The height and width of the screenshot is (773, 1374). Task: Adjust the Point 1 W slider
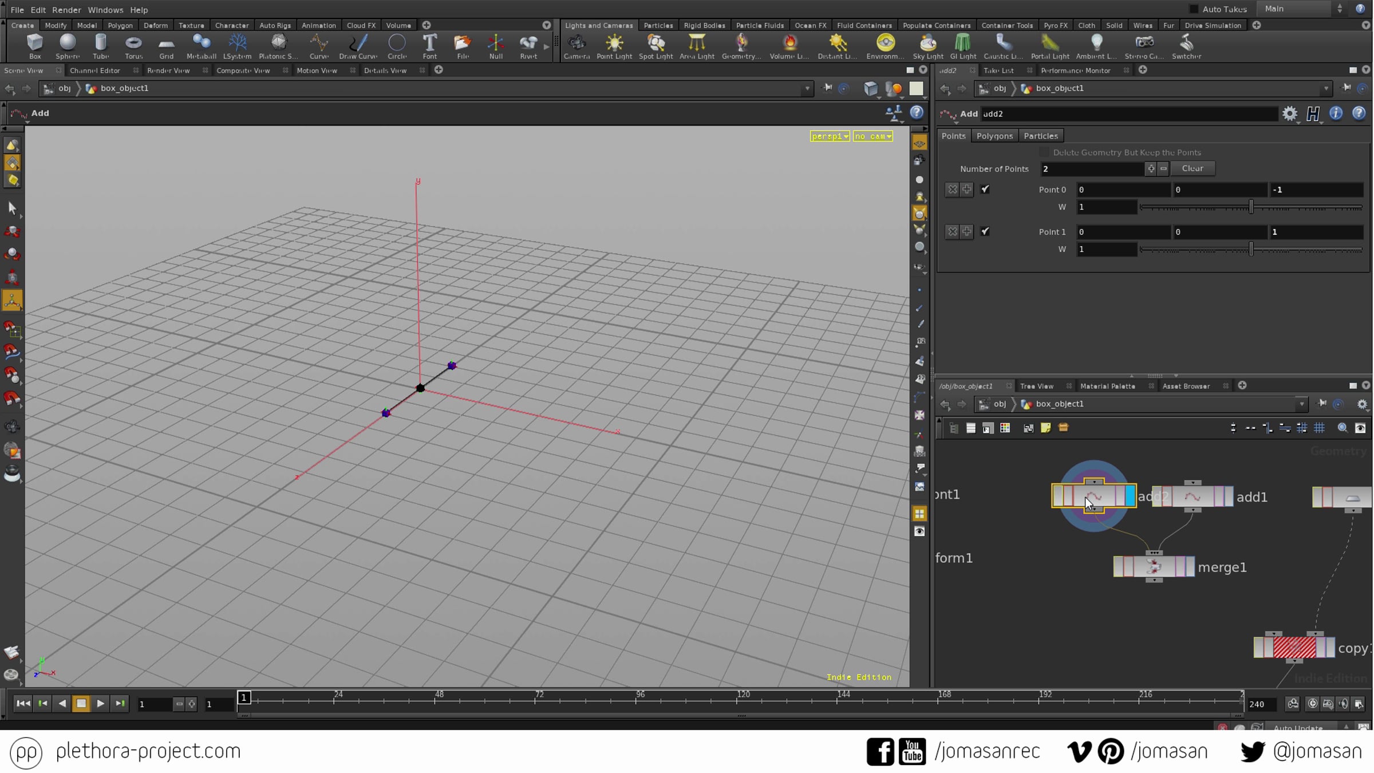point(1251,250)
